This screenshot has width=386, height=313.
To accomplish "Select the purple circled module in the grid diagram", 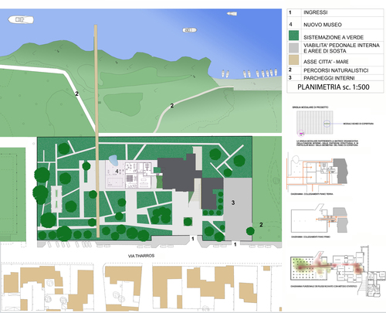I will pos(327,124).
